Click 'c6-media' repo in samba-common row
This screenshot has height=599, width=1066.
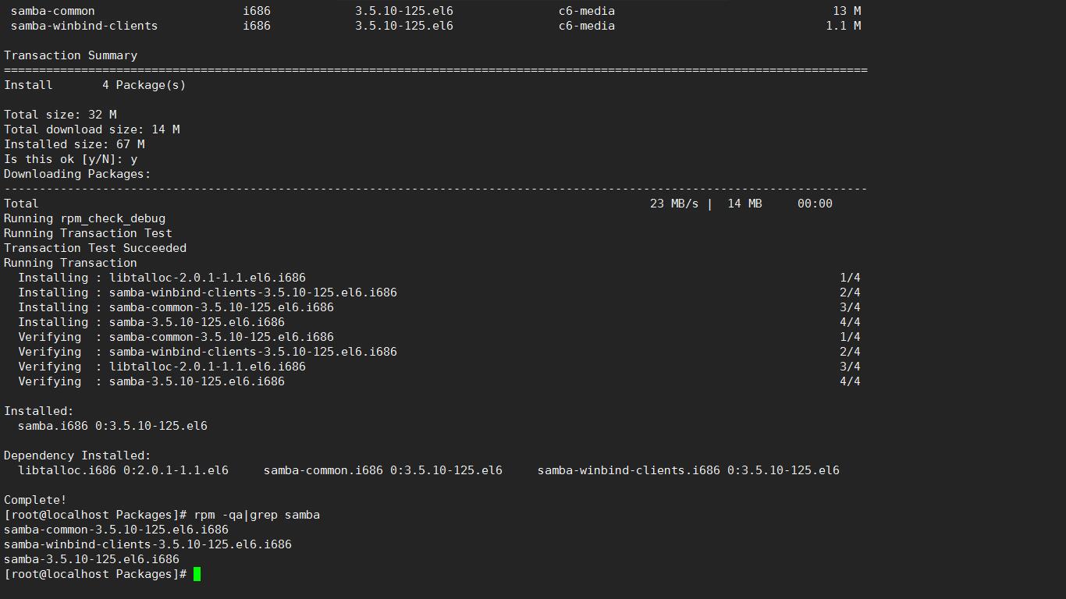pyautogui.click(x=587, y=11)
